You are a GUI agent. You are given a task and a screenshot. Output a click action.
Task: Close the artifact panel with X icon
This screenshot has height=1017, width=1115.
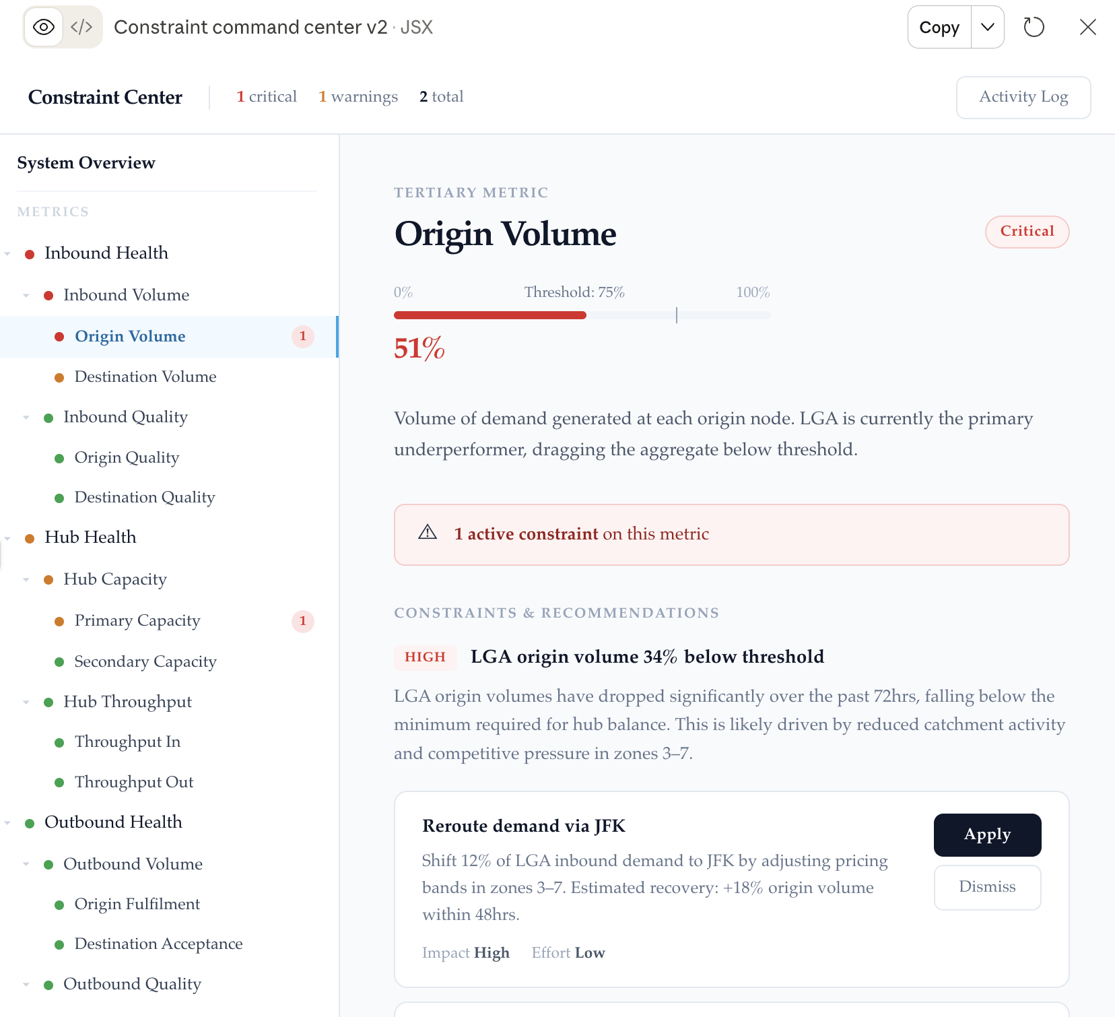point(1087,27)
